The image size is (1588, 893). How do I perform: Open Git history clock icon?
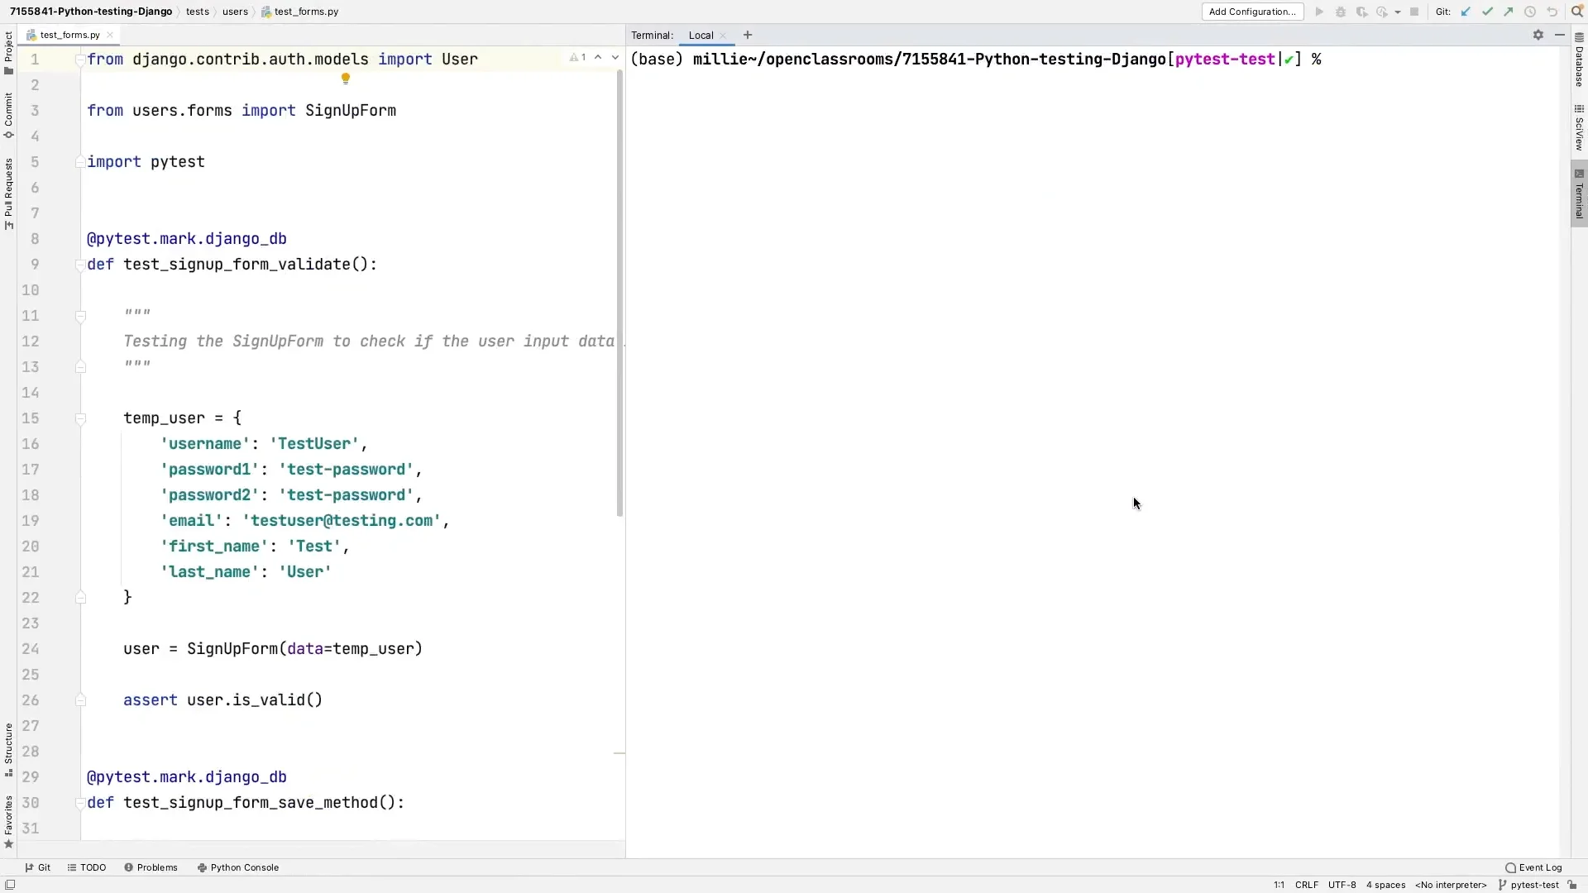click(1530, 12)
